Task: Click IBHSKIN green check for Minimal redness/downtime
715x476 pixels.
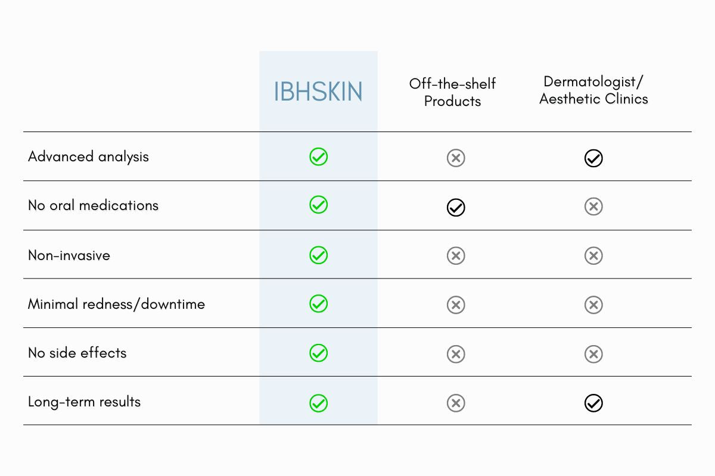Action: (x=319, y=304)
